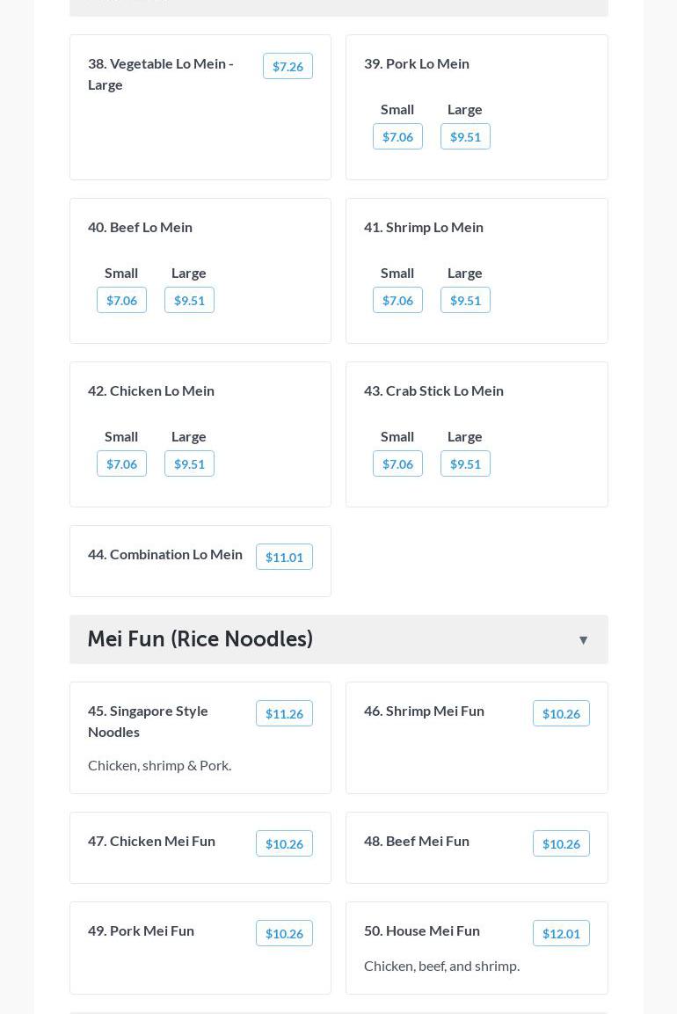Screen dimensions: 677x1014
Task: Pick Small $7.06 Shrimp Lo Mein
Action: 397,301
